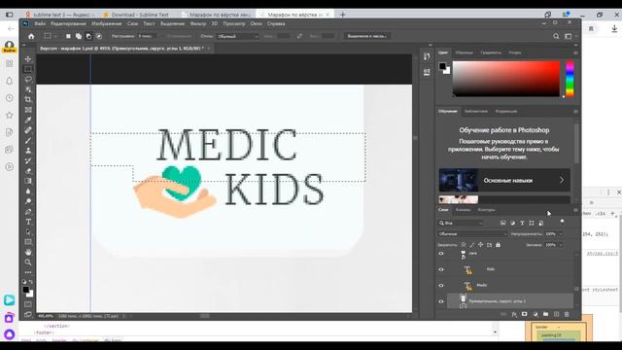Toggle filter for pixel layers
This screenshot has width=622, height=350.
(x=503, y=223)
